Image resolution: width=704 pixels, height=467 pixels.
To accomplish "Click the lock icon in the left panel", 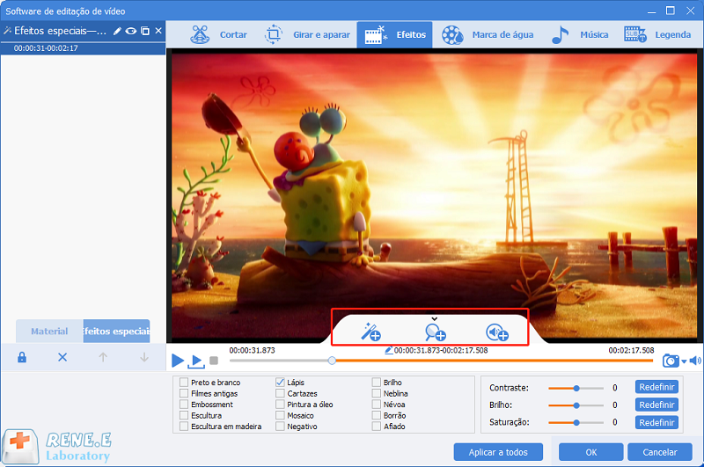I will click(21, 357).
